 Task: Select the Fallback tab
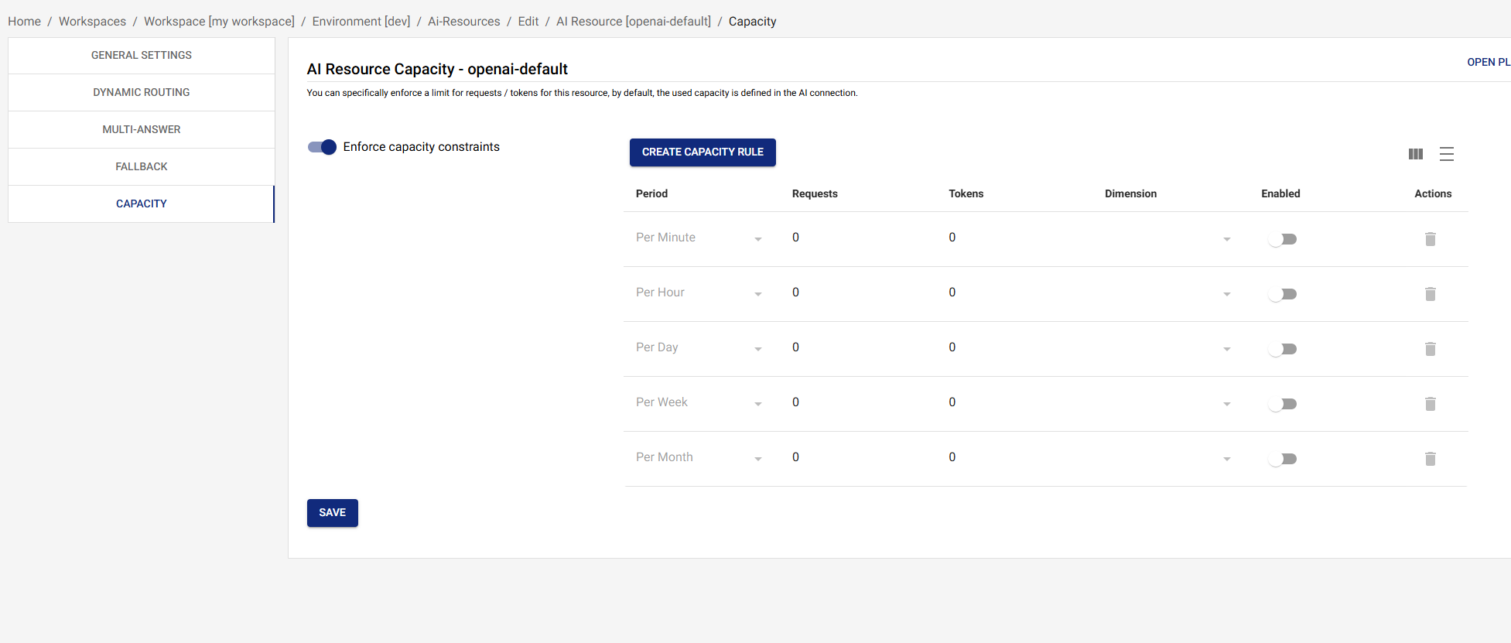(x=142, y=167)
